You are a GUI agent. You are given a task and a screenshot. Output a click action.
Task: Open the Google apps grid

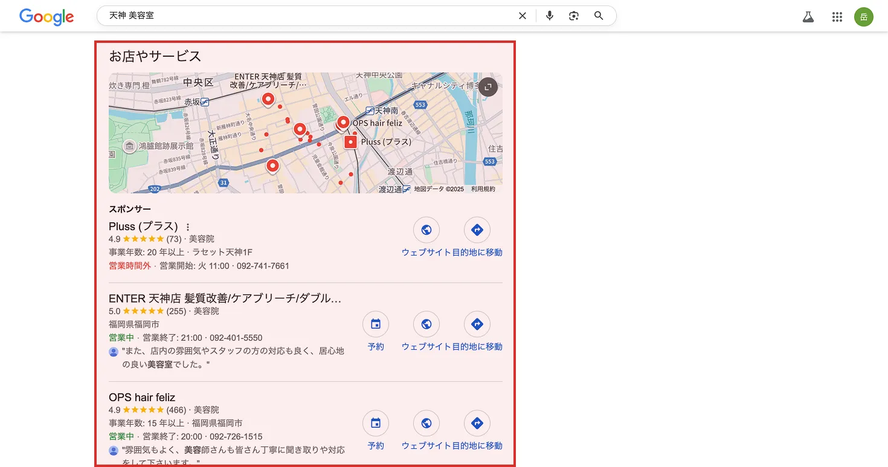point(837,17)
